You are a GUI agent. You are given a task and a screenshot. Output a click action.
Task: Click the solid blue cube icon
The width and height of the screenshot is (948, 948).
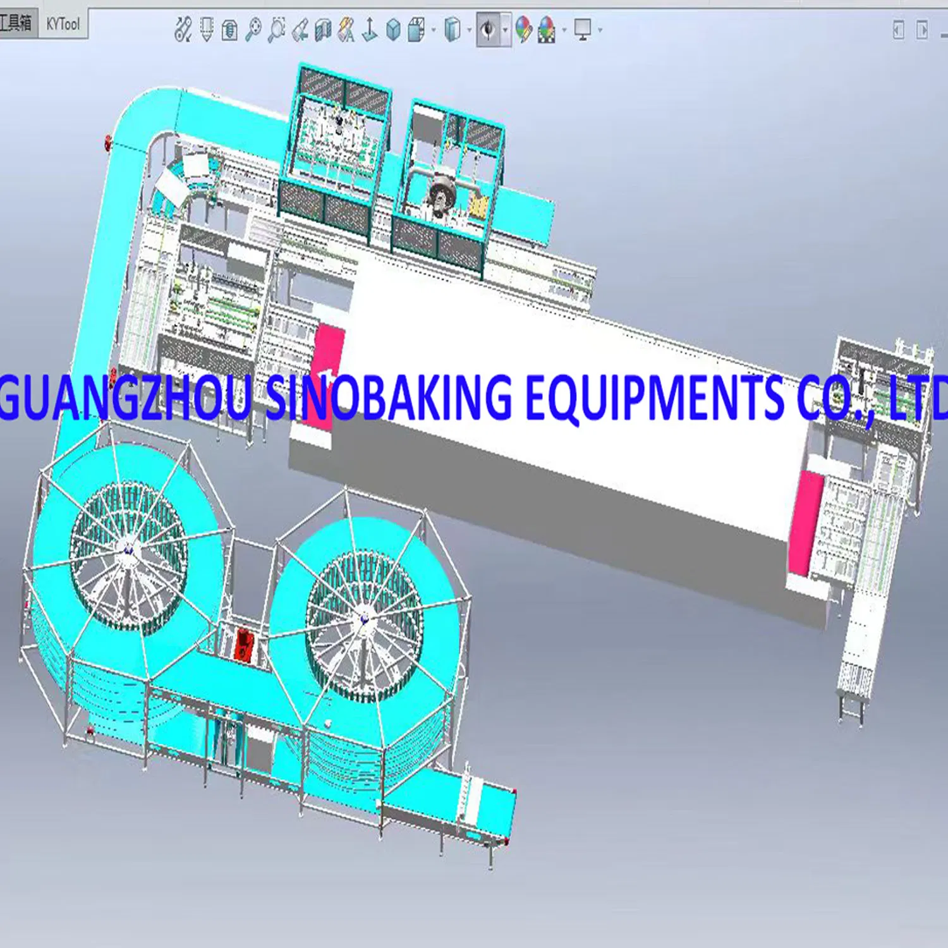[x=393, y=30]
